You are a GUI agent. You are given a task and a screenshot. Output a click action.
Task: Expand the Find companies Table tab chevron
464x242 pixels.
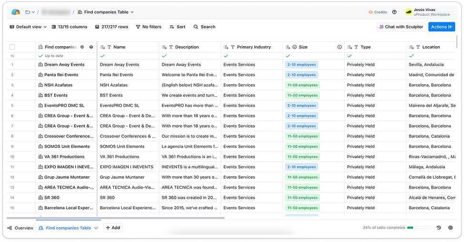pos(96,228)
